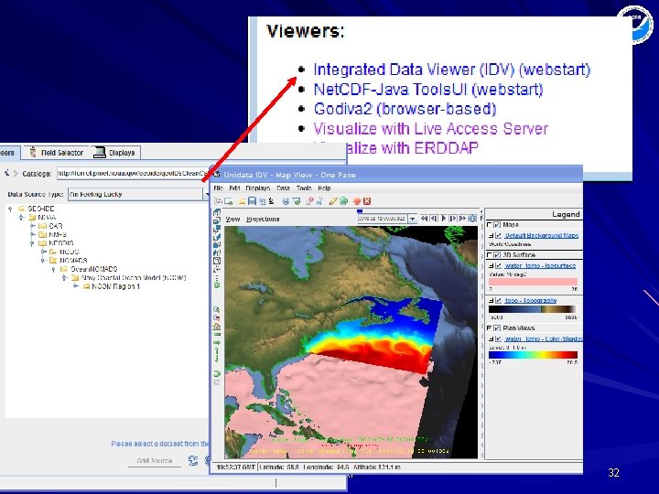This screenshot has height=494, width=659.
Task: Open the Displays menu in IDV
Action: [257, 188]
